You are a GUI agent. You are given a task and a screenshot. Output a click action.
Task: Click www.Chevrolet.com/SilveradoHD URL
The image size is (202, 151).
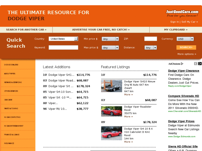pos(184,111)
